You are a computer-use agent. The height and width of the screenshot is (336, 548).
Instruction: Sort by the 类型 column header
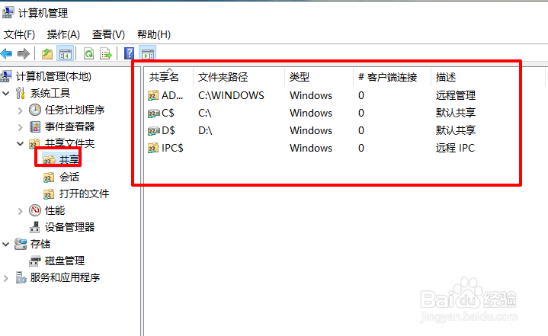[319, 77]
